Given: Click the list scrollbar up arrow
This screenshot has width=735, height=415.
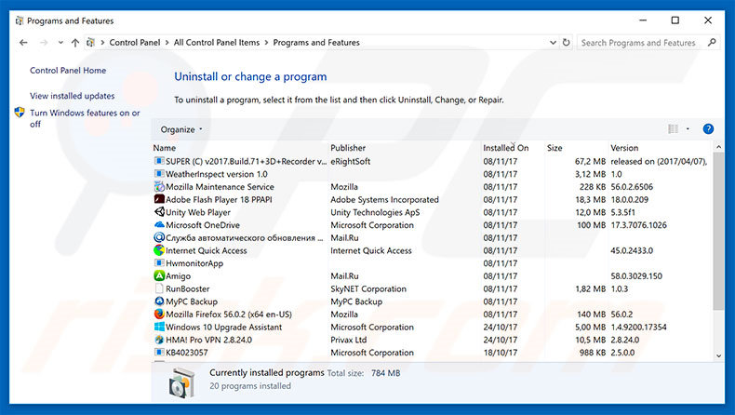Looking at the screenshot, I should [x=718, y=147].
